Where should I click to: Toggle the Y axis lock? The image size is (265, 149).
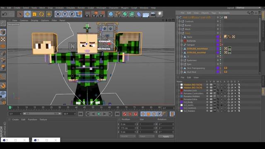coord(65,14)
